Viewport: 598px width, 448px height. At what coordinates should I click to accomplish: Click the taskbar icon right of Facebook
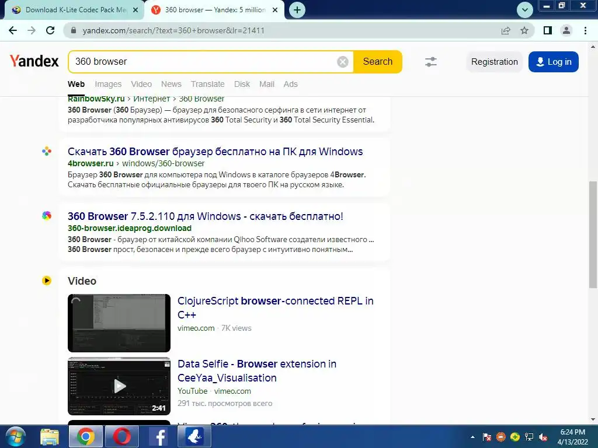click(194, 436)
